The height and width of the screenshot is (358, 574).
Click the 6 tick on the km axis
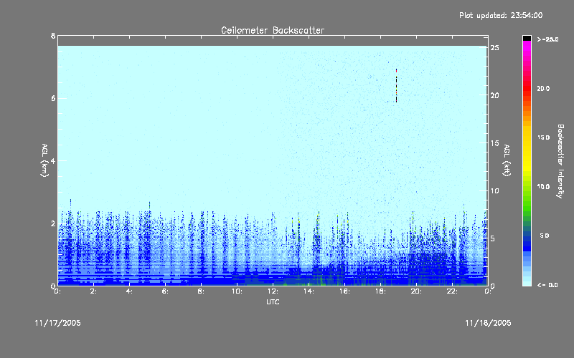pos(53,98)
